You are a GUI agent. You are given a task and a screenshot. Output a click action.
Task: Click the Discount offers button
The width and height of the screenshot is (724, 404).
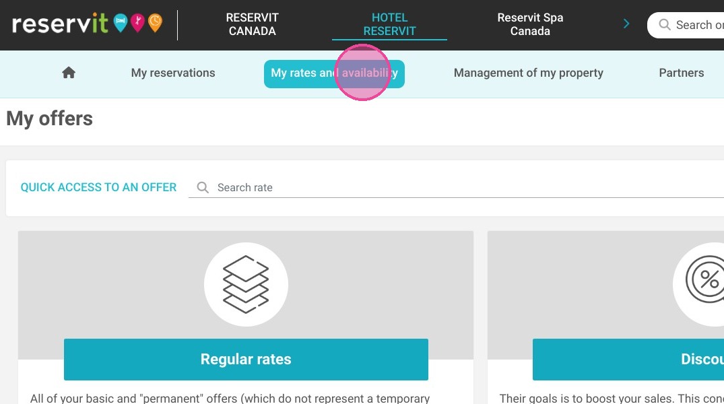pos(628,359)
